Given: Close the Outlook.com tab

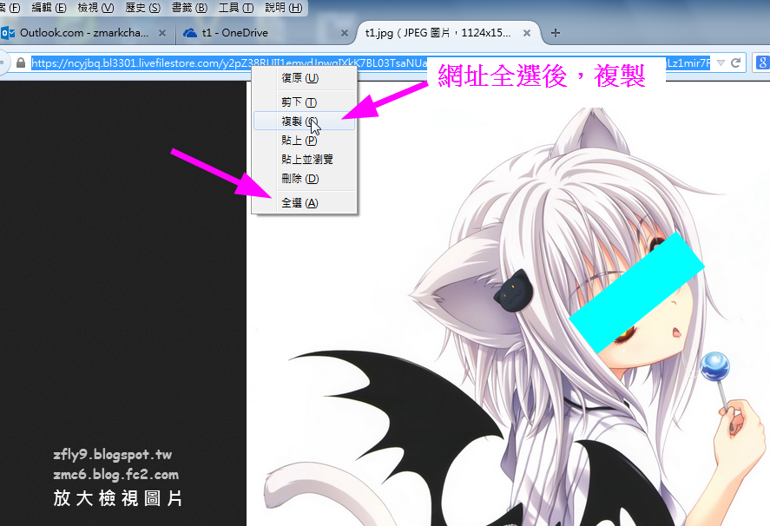Looking at the screenshot, I should [x=162, y=33].
